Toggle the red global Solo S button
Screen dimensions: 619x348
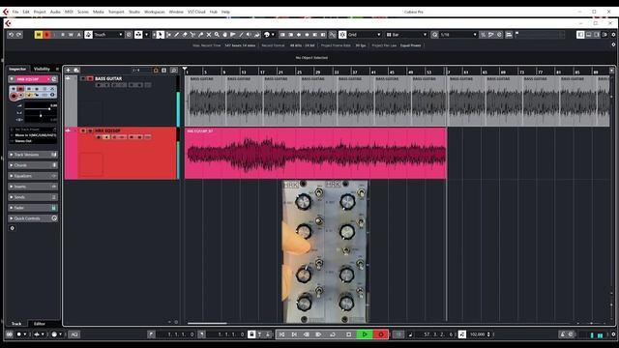(46, 35)
